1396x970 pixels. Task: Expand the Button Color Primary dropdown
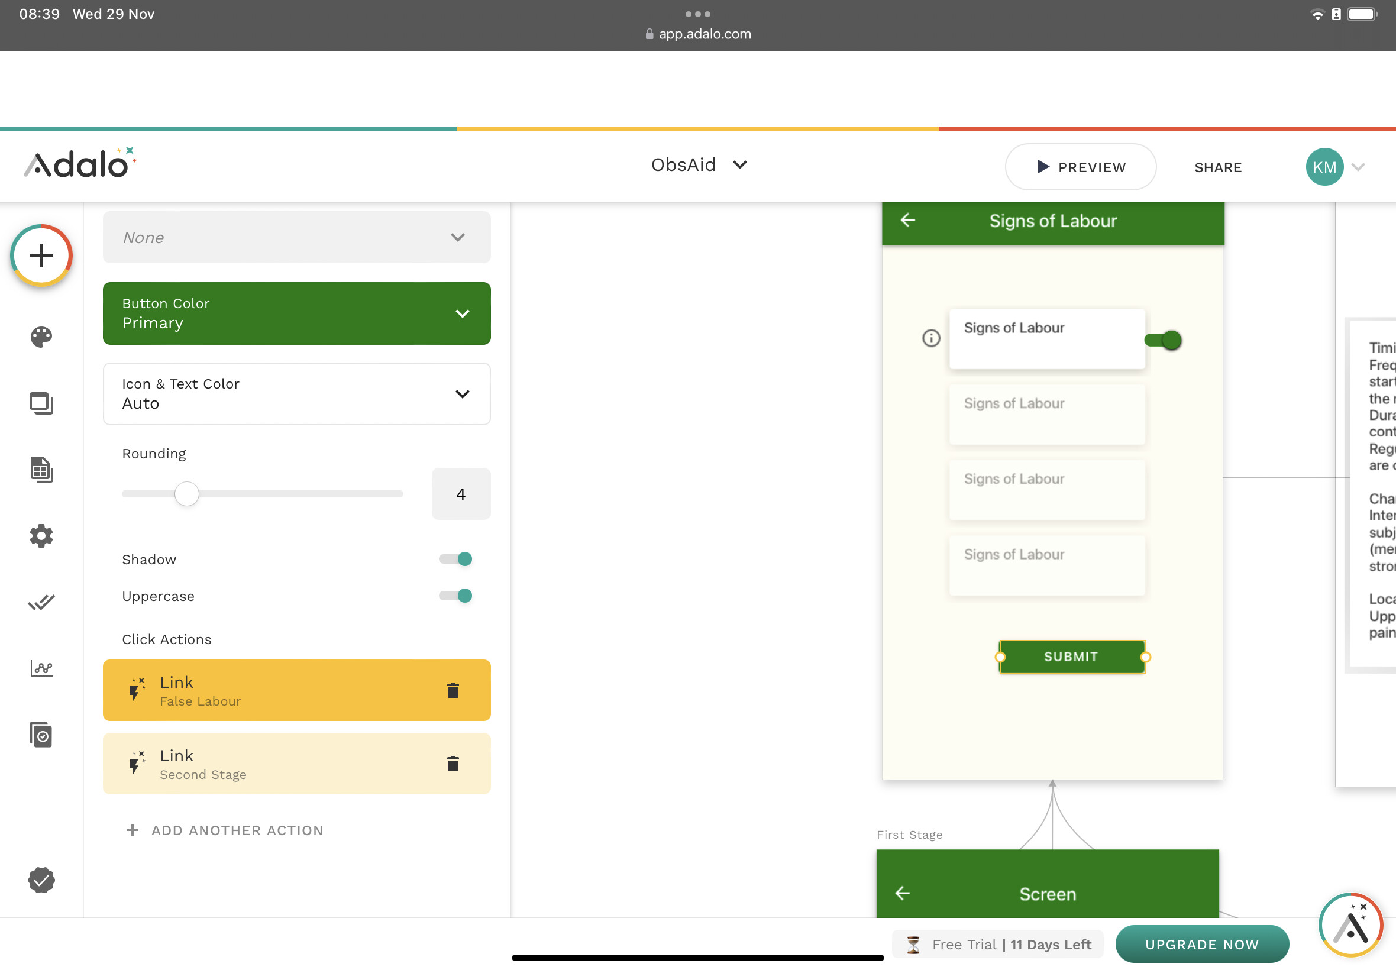tap(296, 313)
